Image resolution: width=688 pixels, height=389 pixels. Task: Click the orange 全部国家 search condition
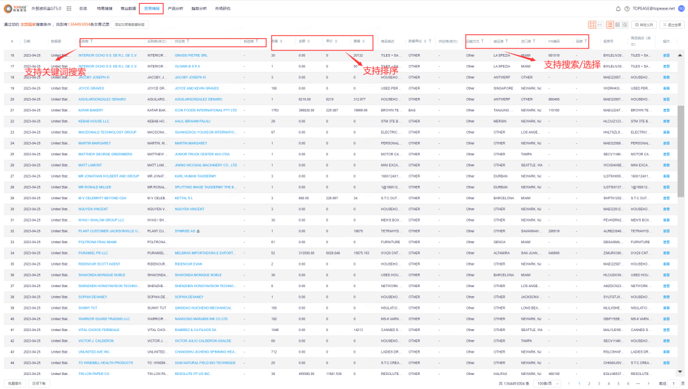(x=27, y=25)
